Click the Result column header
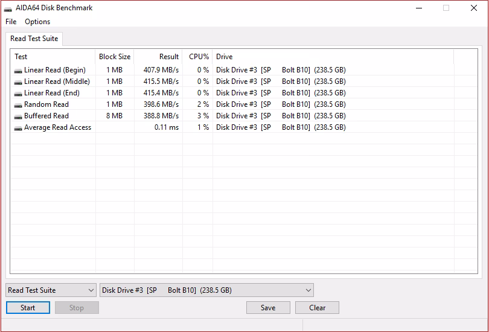The width and height of the screenshot is (489, 332). point(158,56)
